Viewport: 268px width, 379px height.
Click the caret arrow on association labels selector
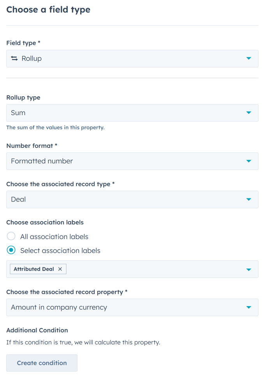pos(249,269)
